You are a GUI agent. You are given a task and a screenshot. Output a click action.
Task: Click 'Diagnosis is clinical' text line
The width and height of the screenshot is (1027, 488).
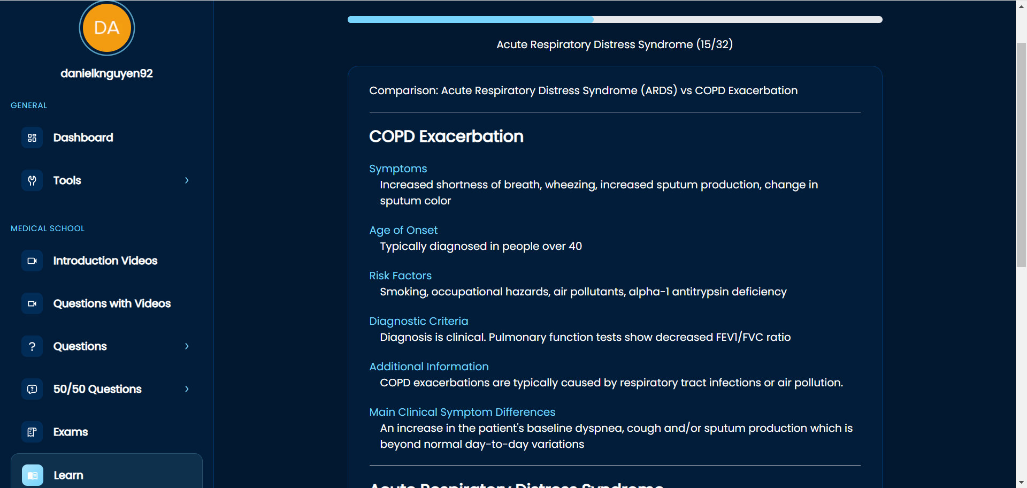coord(585,337)
